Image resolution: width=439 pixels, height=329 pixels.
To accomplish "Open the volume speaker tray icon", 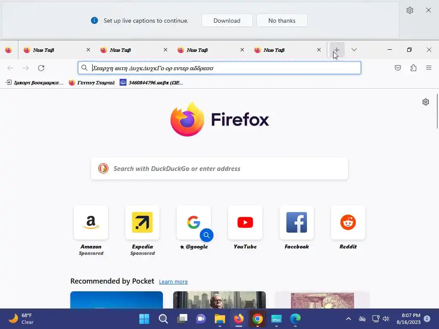I will (x=386, y=319).
